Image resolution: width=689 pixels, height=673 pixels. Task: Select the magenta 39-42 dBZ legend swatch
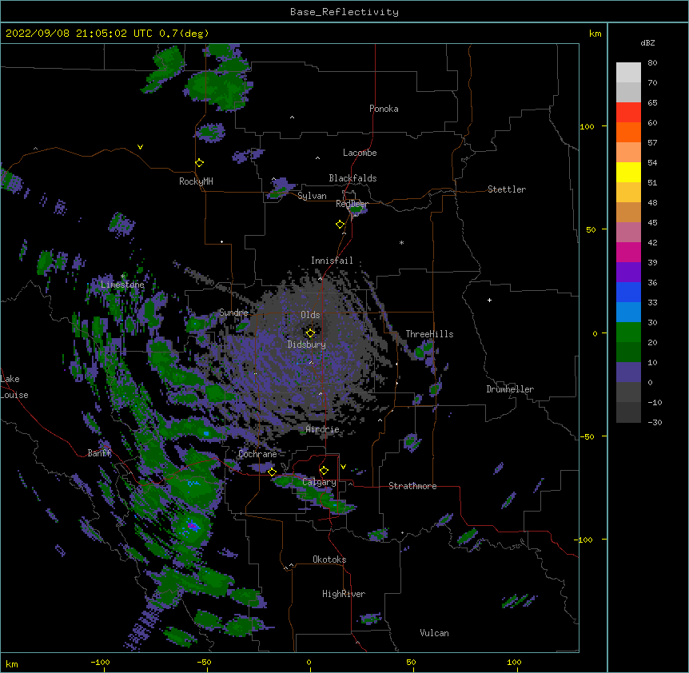coord(628,252)
